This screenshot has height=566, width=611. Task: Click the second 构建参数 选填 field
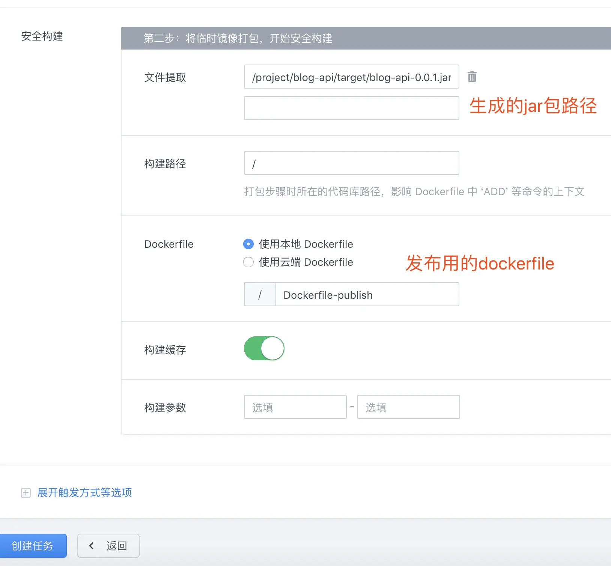[x=409, y=407]
